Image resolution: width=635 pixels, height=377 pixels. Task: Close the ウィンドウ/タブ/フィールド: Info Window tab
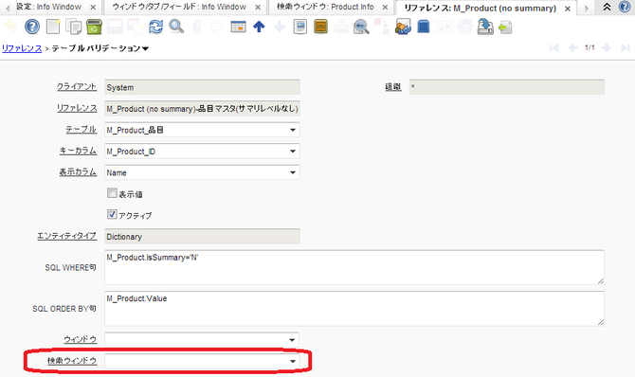pos(258,8)
